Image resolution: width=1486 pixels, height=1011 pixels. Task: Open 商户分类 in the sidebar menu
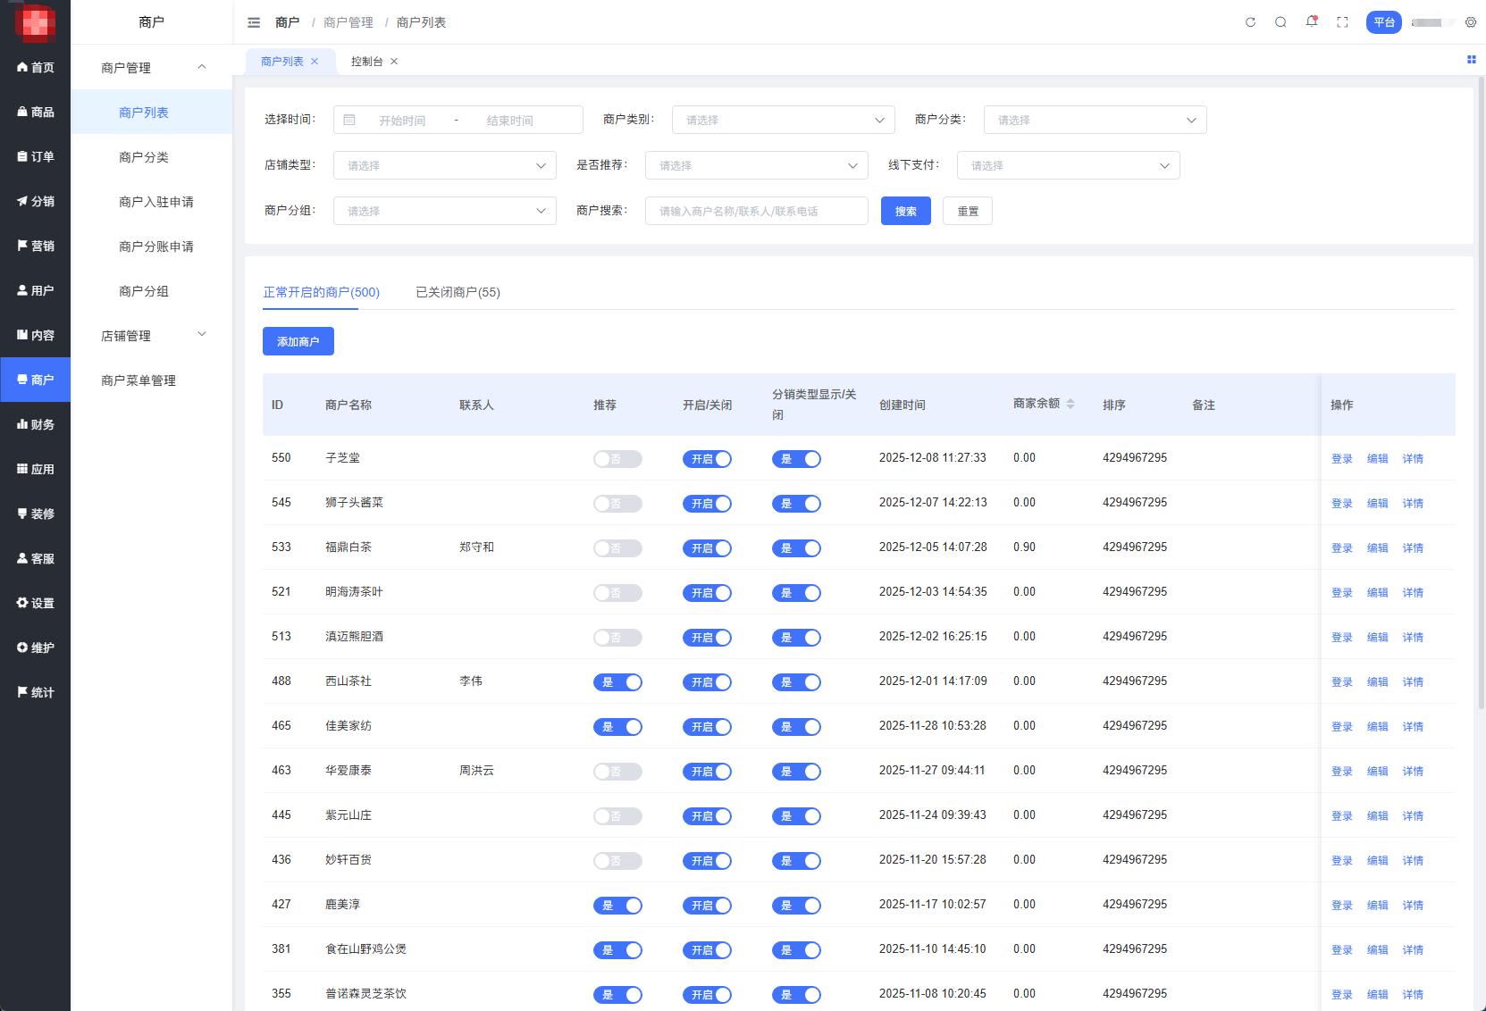coord(144,157)
